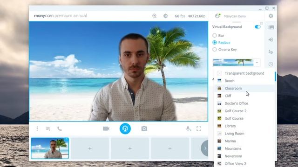Choose Cliff background from list
298x167 pixels.
[x=244, y=96]
